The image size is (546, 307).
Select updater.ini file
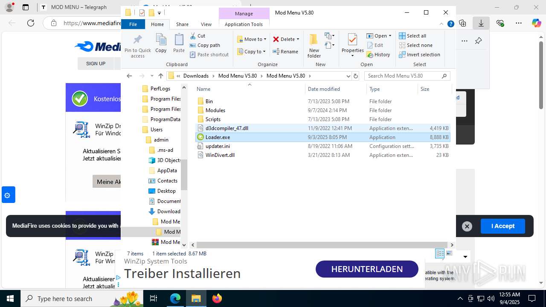click(x=323, y=146)
